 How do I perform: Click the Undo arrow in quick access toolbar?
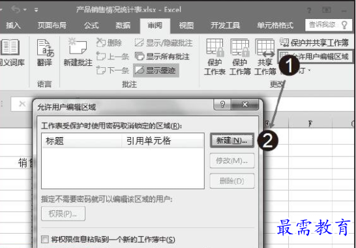[16, 10]
